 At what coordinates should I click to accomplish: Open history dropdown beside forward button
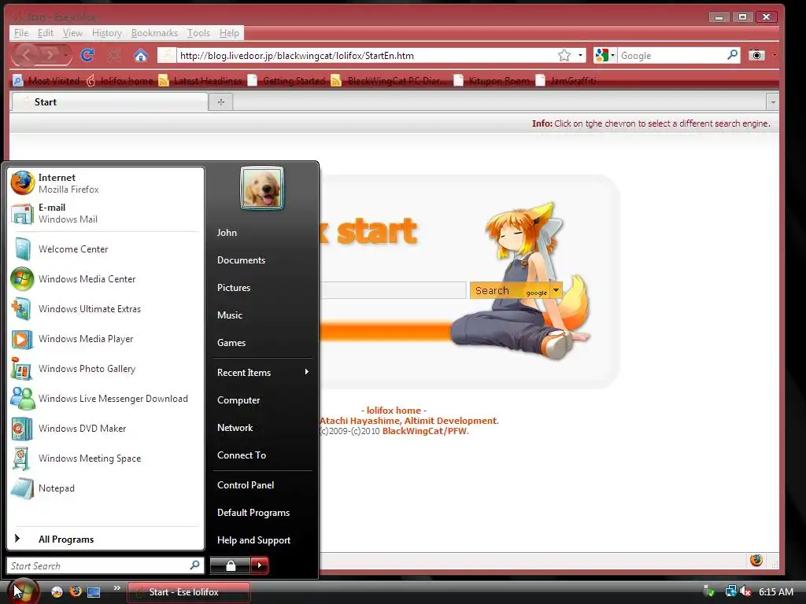coord(66,55)
